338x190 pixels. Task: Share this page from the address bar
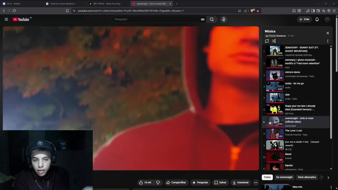246,11
